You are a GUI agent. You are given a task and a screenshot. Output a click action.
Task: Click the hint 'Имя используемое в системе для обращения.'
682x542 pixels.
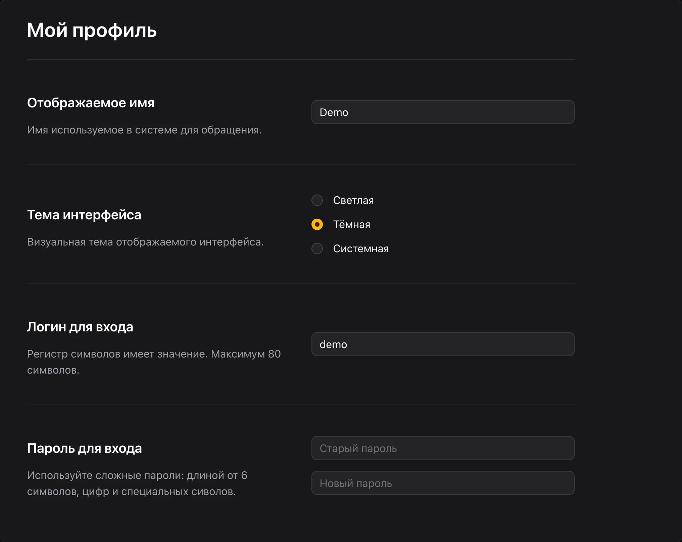144,130
